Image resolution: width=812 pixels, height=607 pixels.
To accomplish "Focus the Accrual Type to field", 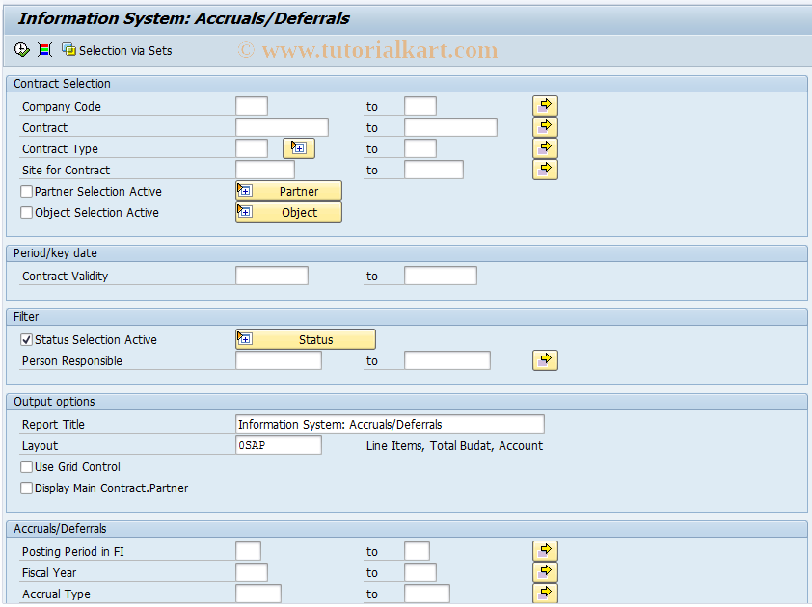I will [x=427, y=594].
